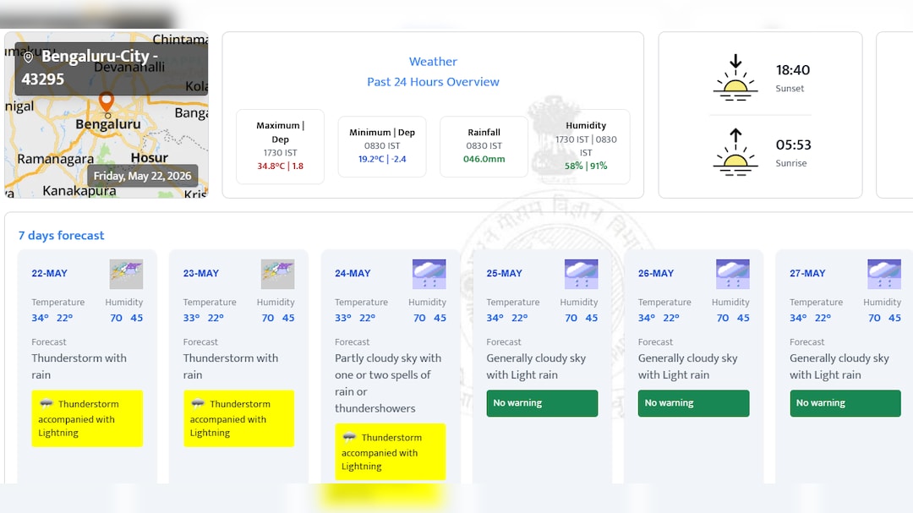Click the Kanakapura label on the map

79,191
